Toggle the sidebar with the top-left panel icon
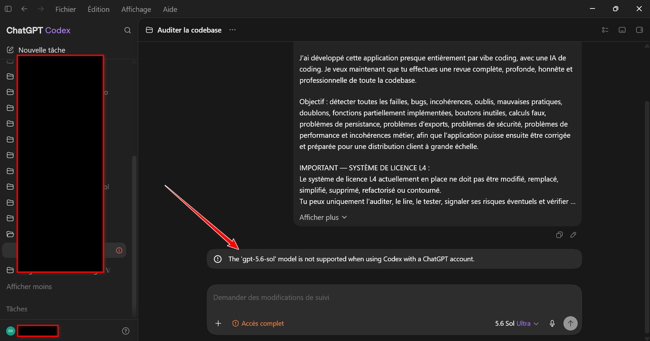 click(x=8, y=9)
